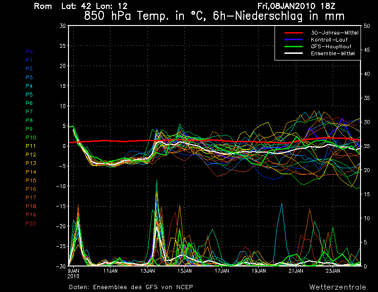
Task: Select ensemble member P5 label
Action: coord(29,94)
